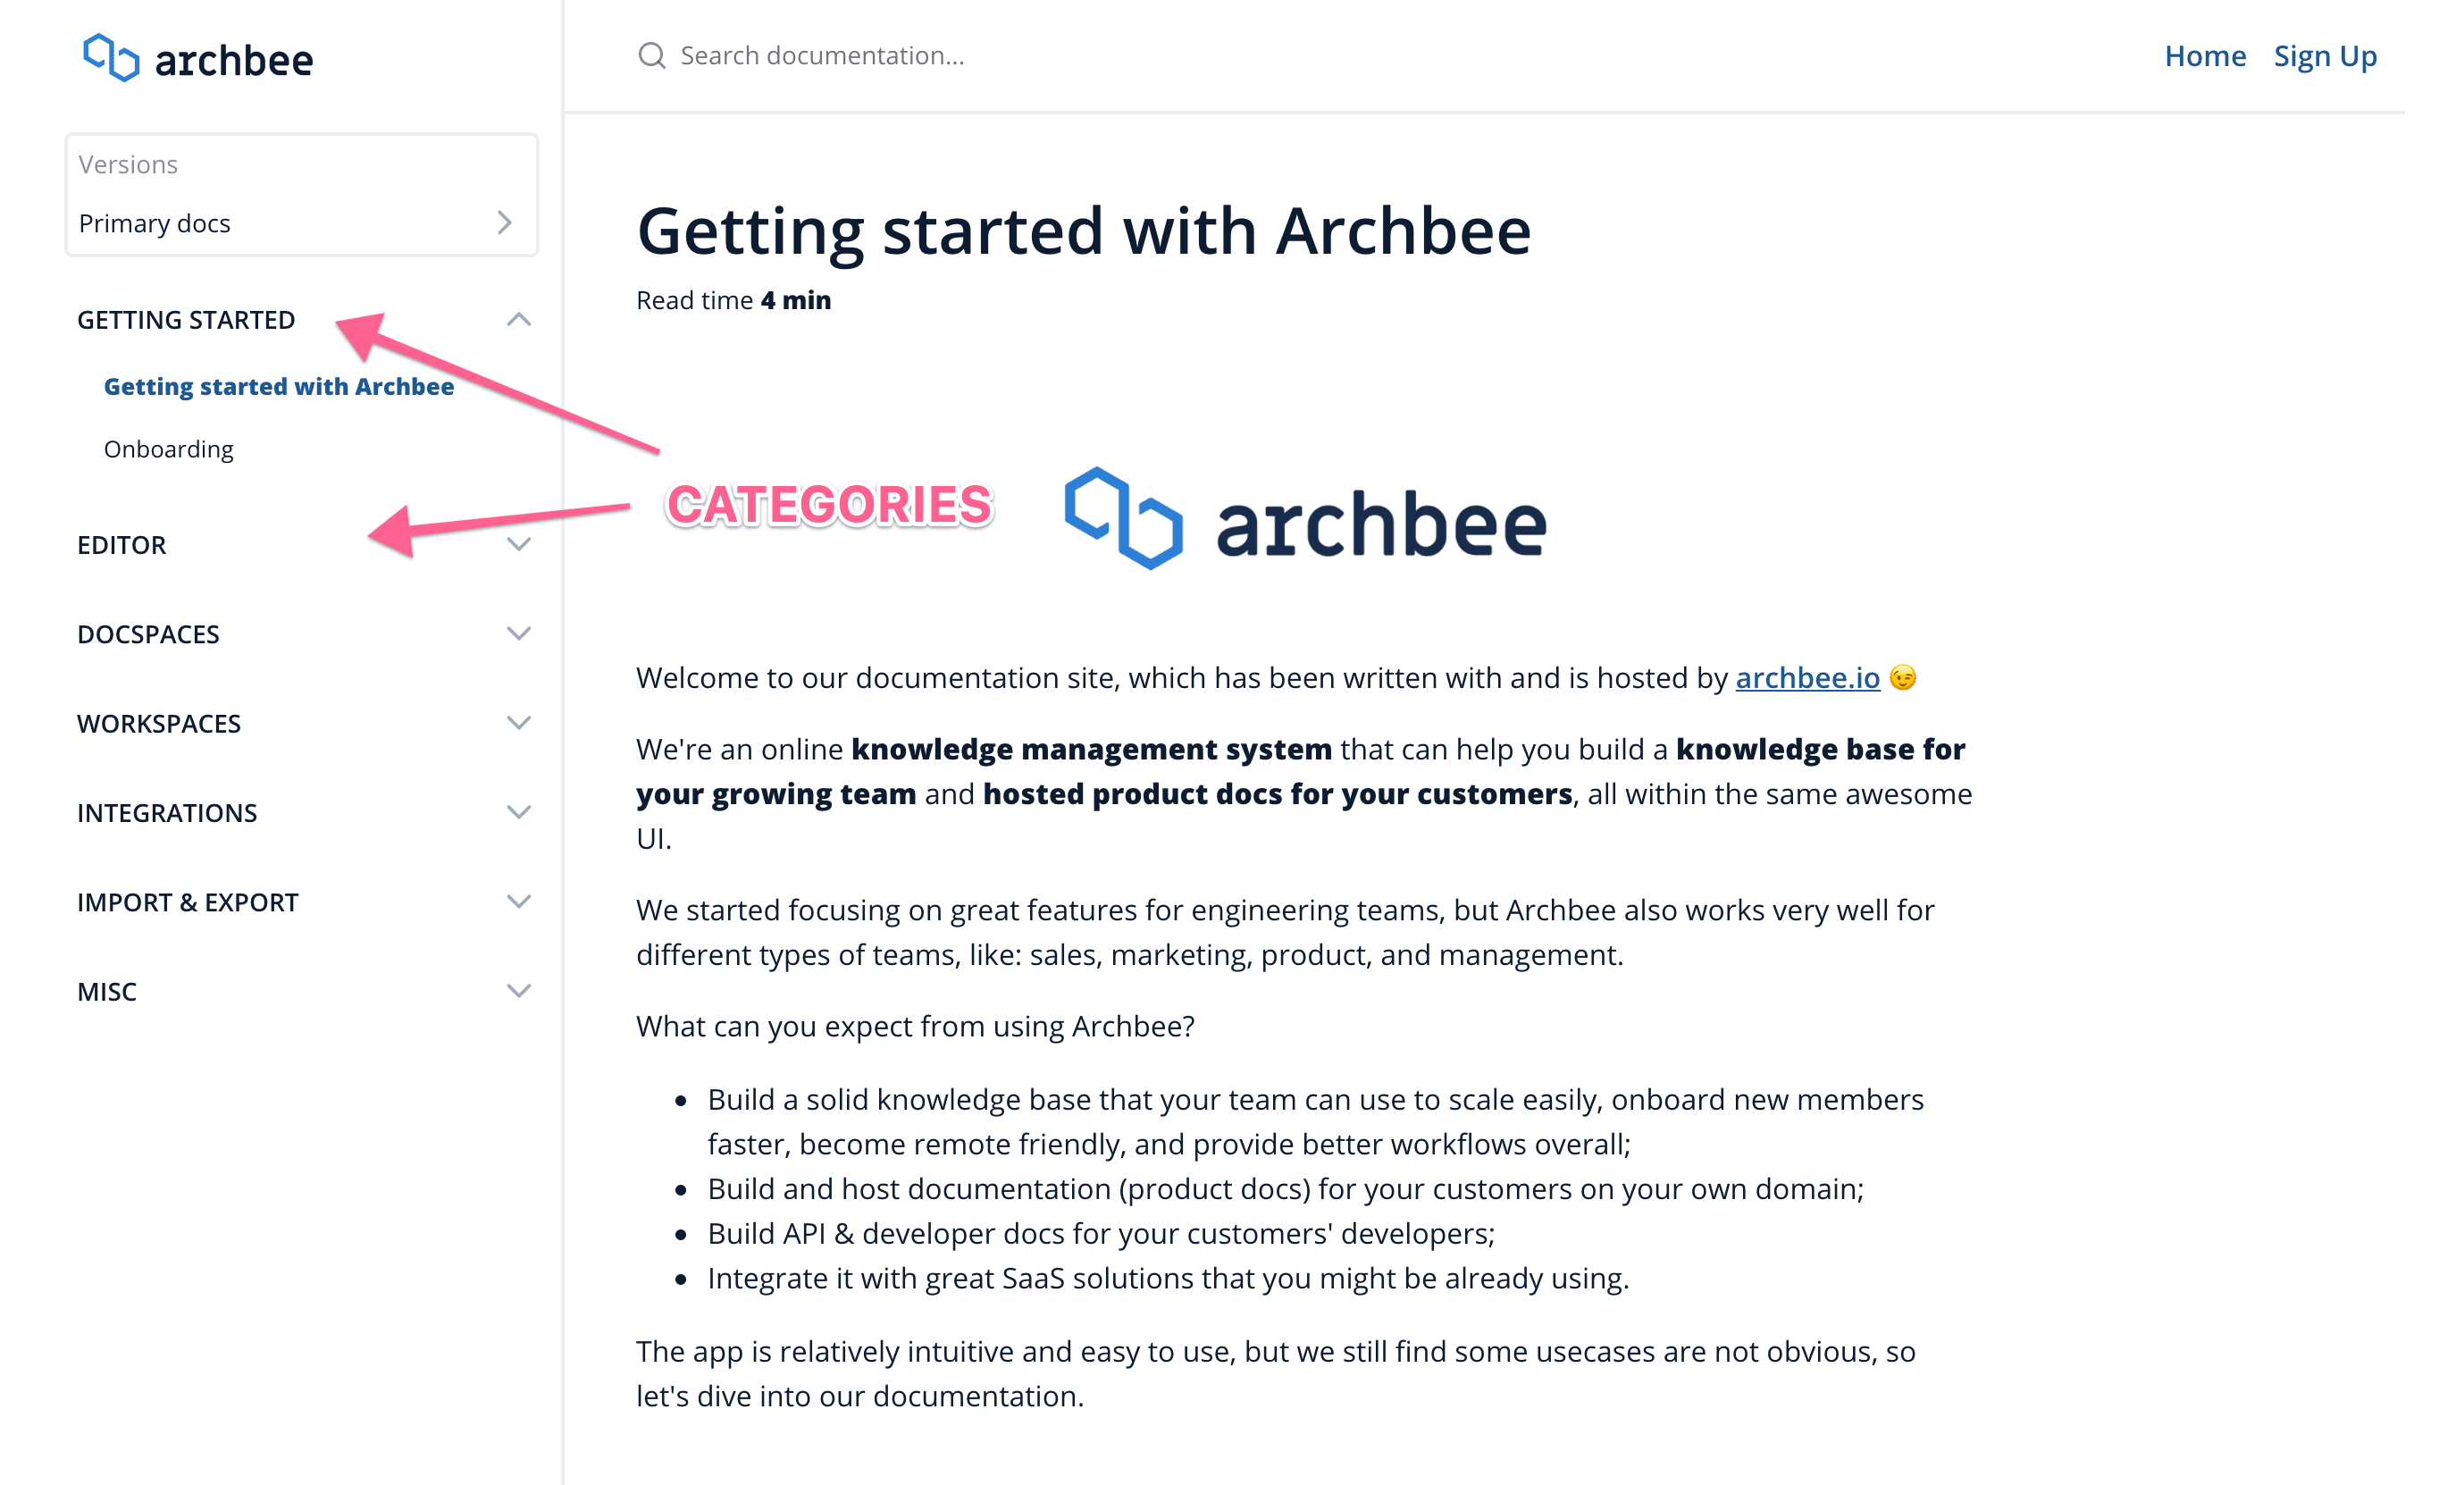The width and height of the screenshot is (2464, 1485).
Task: Open the Primary docs versions arrow
Action: 505,223
